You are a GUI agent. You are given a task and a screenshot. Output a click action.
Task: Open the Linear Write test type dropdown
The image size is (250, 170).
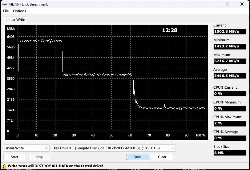tap(26, 148)
